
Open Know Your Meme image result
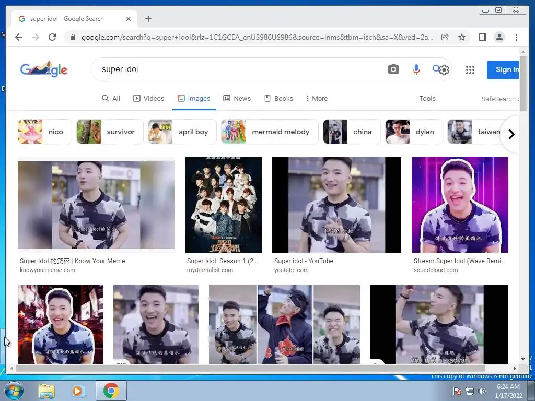click(x=96, y=205)
